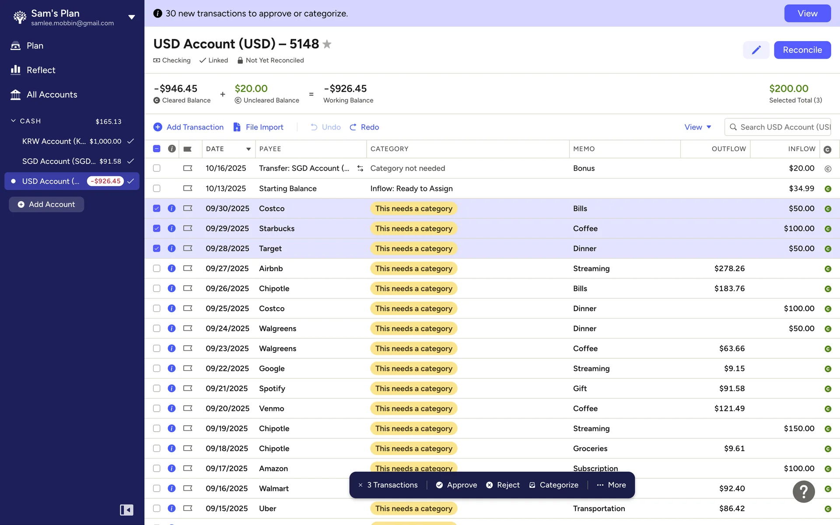The height and width of the screenshot is (525, 840).
Task: Click info icon on Chipotle 09/26 row
Action: [171, 288]
